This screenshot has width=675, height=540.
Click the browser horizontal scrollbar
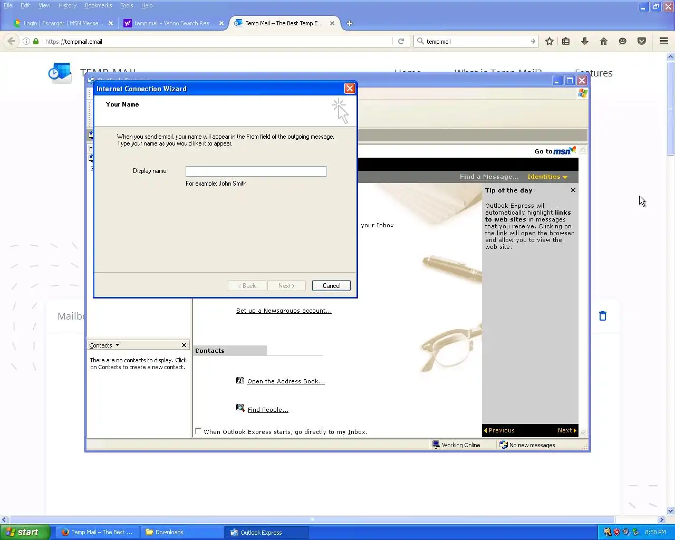(312, 519)
